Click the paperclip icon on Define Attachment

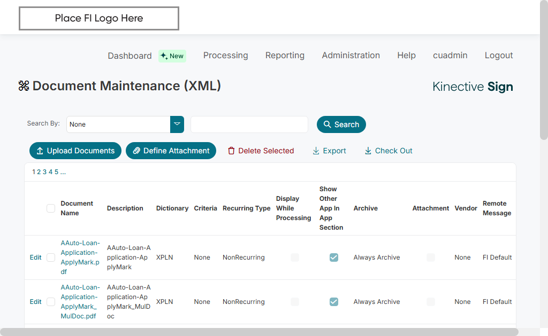[x=136, y=151]
